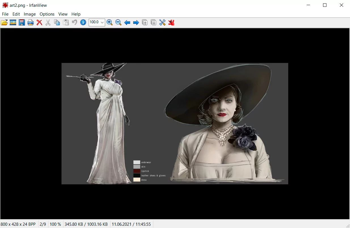Open the View menu
Image resolution: width=350 pixels, height=228 pixels.
pos(63,14)
